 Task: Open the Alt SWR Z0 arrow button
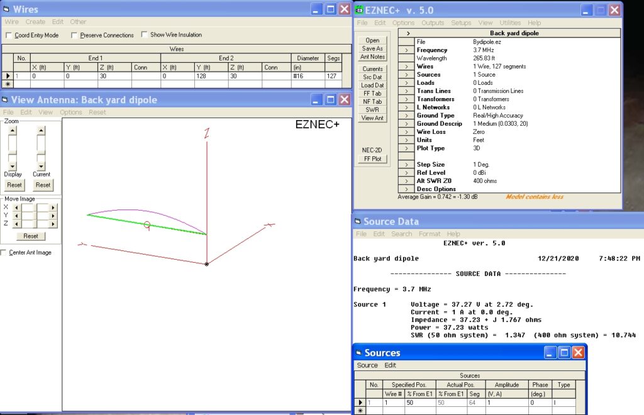point(407,181)
